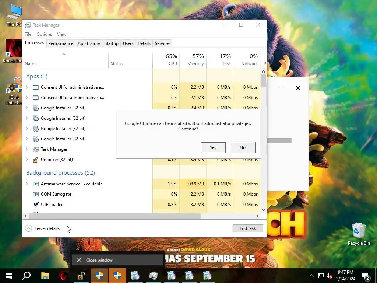Open the View menu
Screen dimensions: 377x283
click(x=61, y=34)
